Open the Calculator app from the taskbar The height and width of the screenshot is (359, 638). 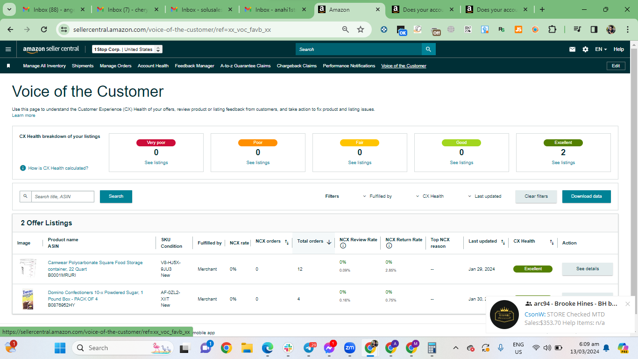432,348
